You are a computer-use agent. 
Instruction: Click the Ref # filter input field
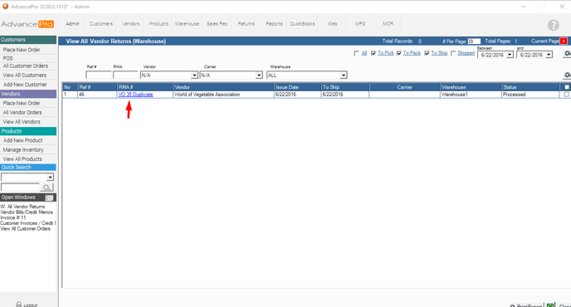click(99, 75)
